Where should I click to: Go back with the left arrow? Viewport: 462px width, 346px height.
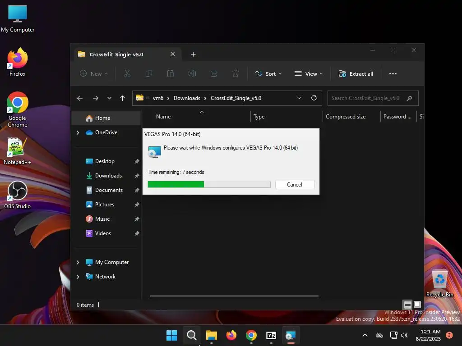pyautogui.click(x=80, y=98)
